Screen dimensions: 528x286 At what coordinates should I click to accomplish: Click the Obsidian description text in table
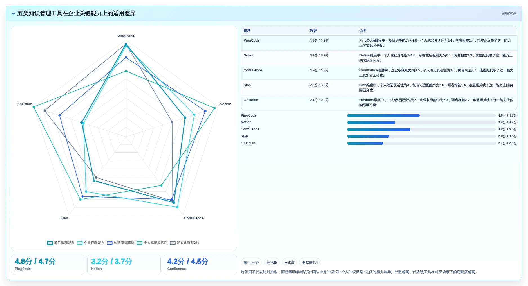[436, 103]
